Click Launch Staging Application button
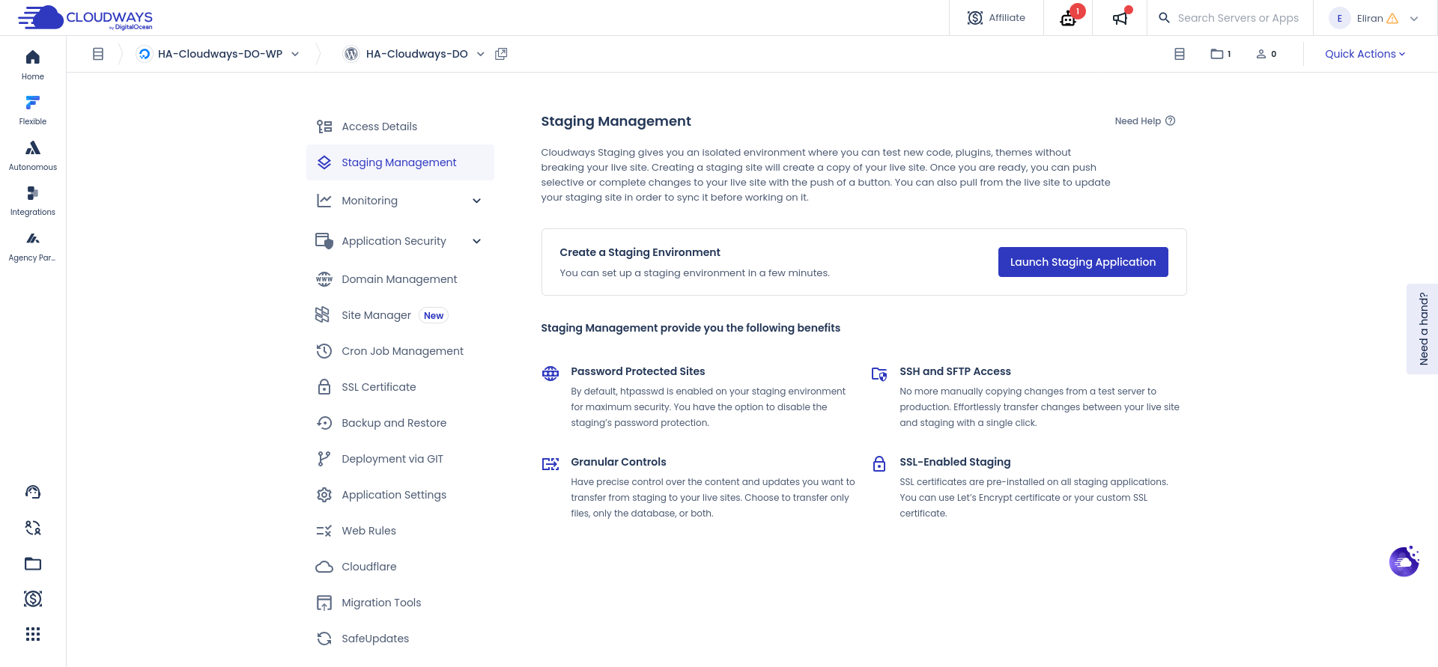The image size is (1438, 667). click(1083, 262)
